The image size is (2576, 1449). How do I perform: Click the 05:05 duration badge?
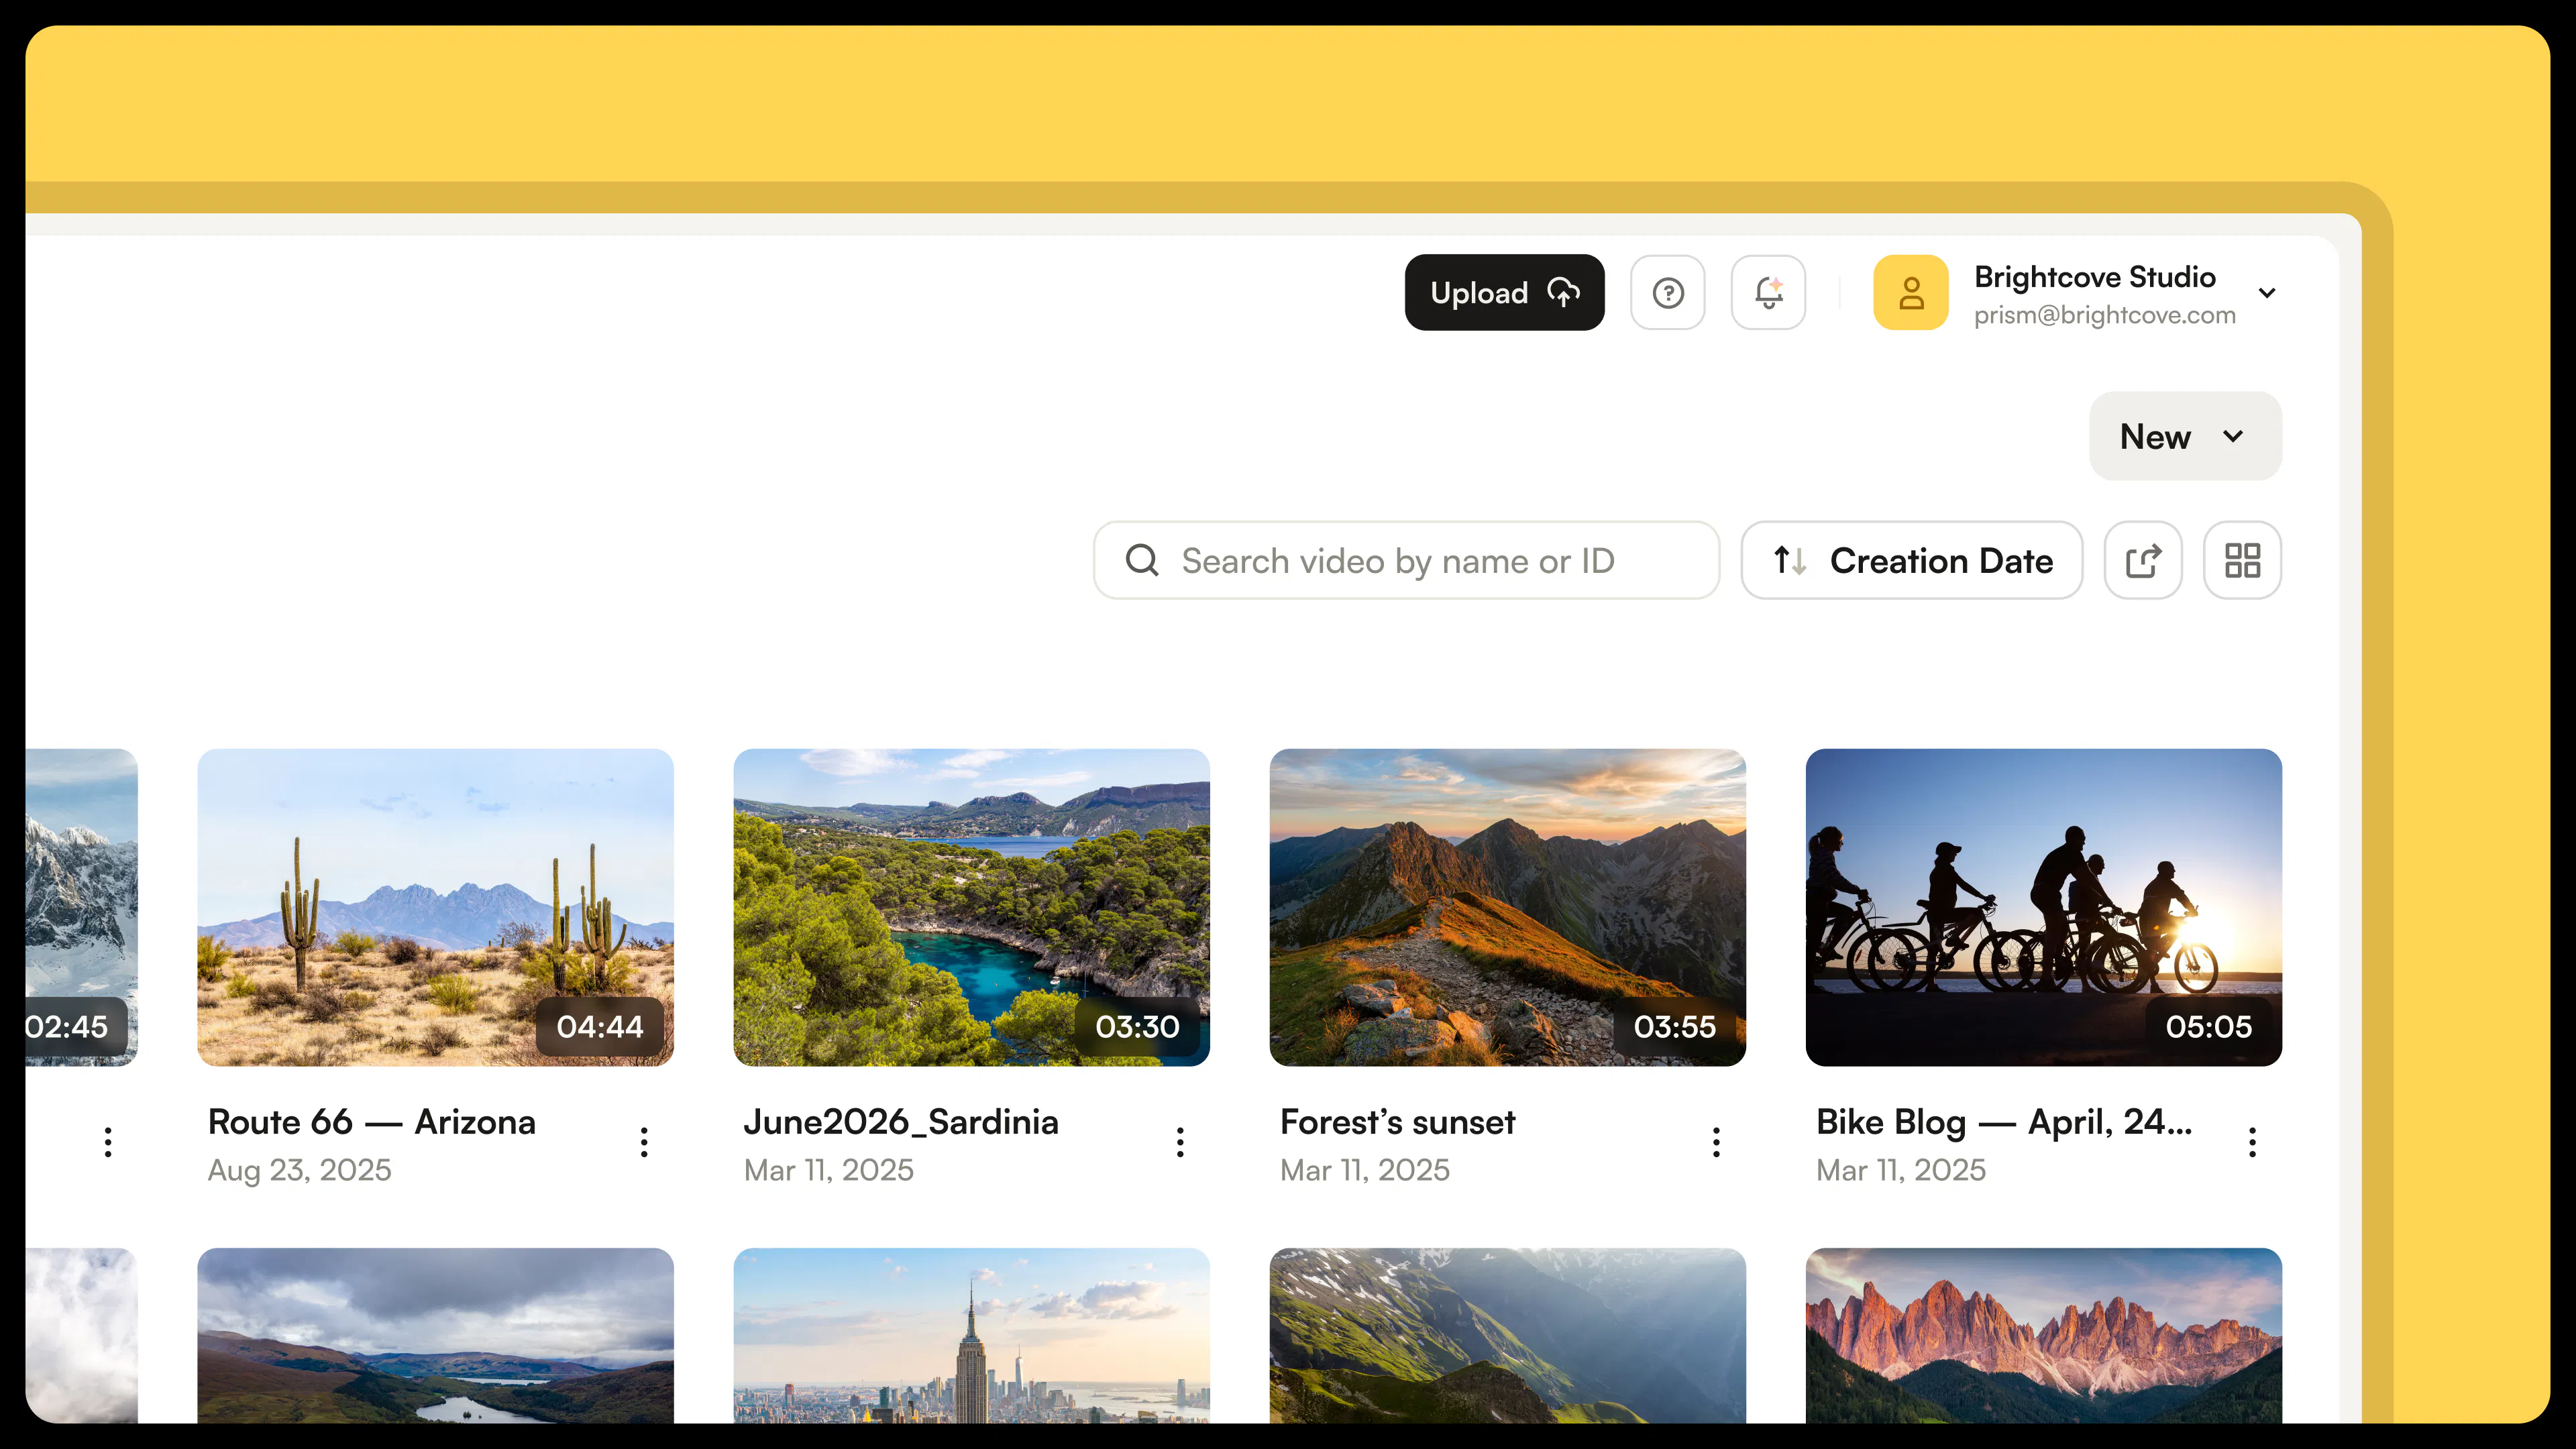tap(2209, 1026)
